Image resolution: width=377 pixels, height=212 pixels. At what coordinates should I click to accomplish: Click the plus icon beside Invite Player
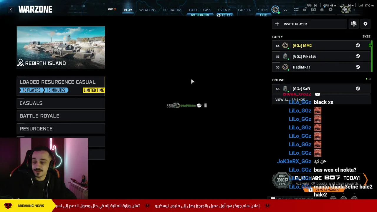pyautogui.click(x=277, y=24)
